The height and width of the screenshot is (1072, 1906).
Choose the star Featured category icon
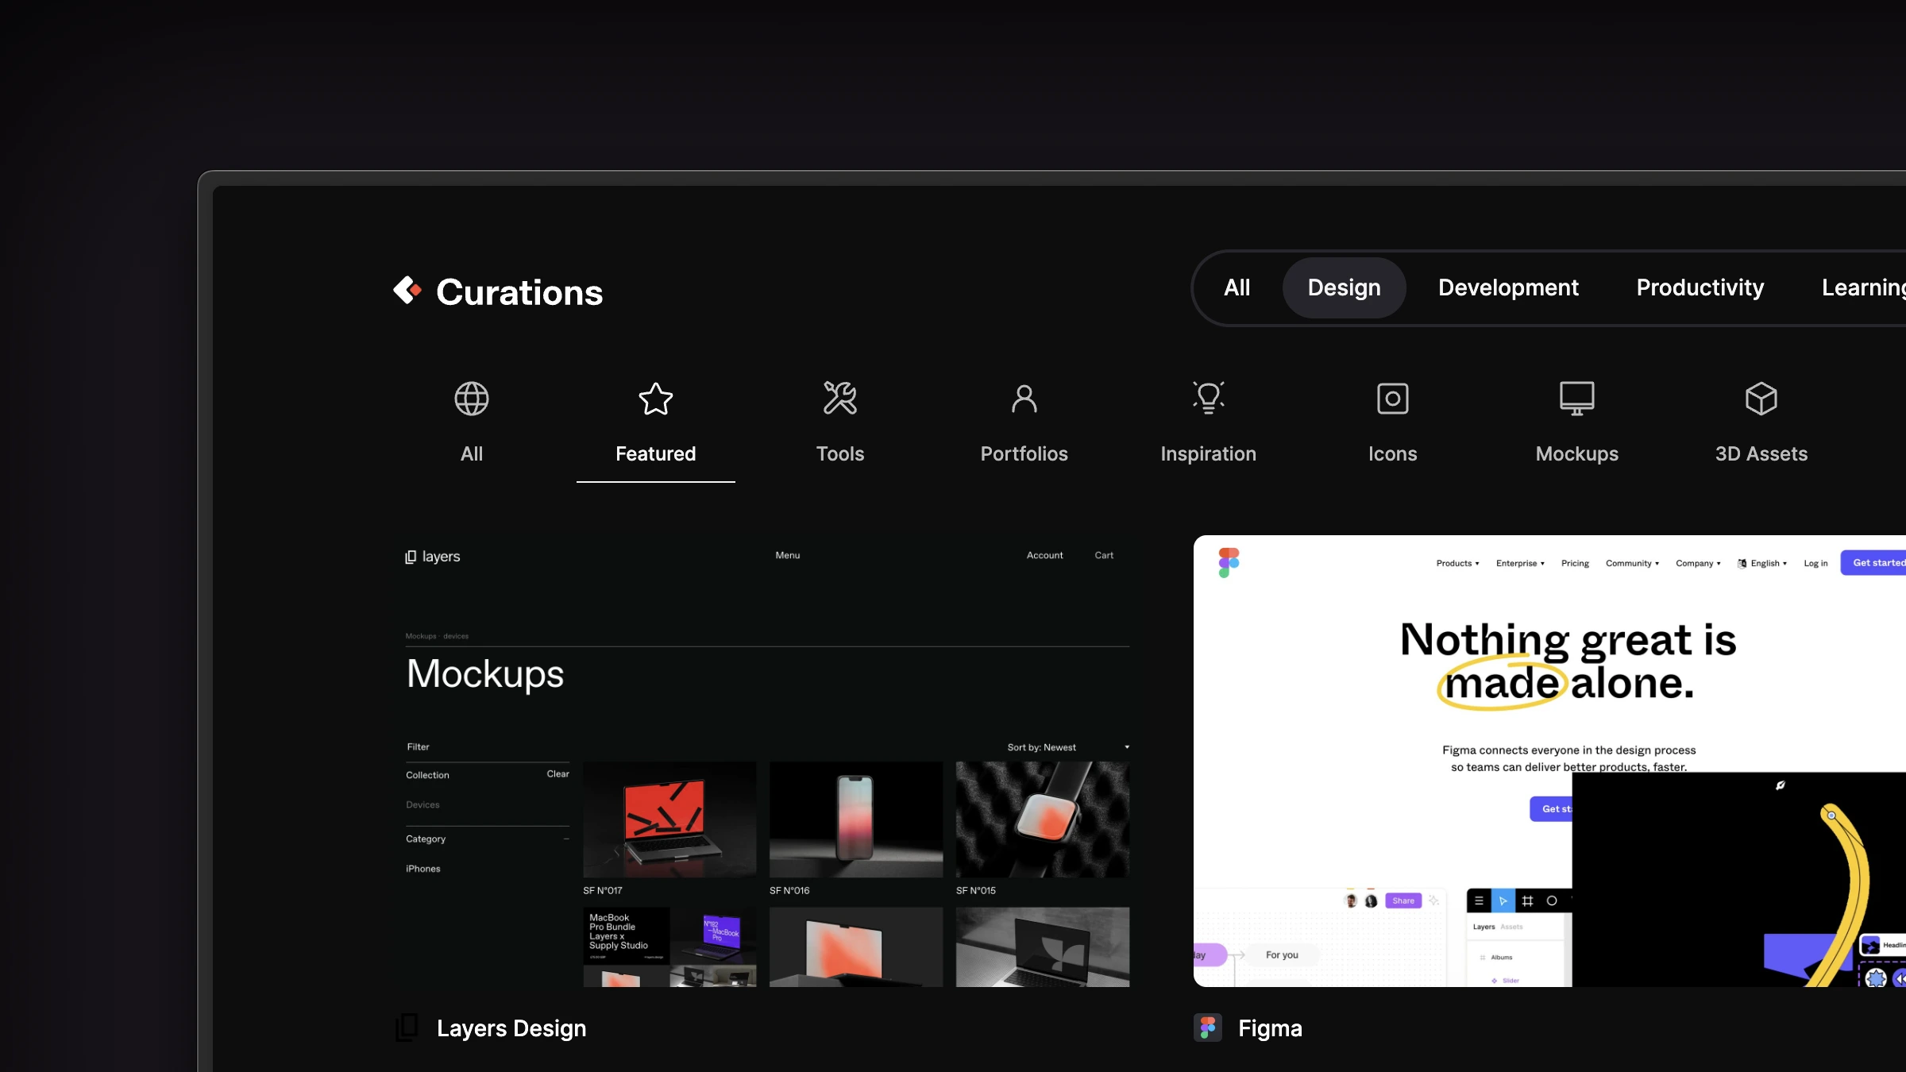(x=655, y=399)
